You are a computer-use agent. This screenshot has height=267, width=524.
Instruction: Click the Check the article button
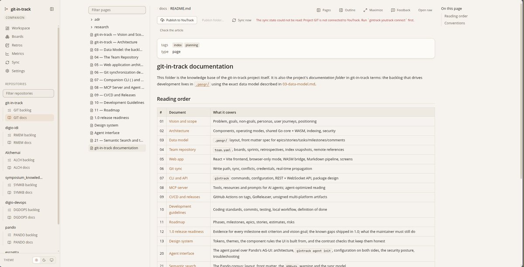[172, 30]
